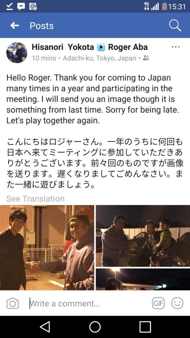The image size is (190, 338).
Task: Tap Android home circle button
Action: coord(95,327)
